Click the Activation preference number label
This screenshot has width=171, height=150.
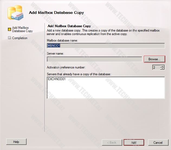tap(66, 67)
